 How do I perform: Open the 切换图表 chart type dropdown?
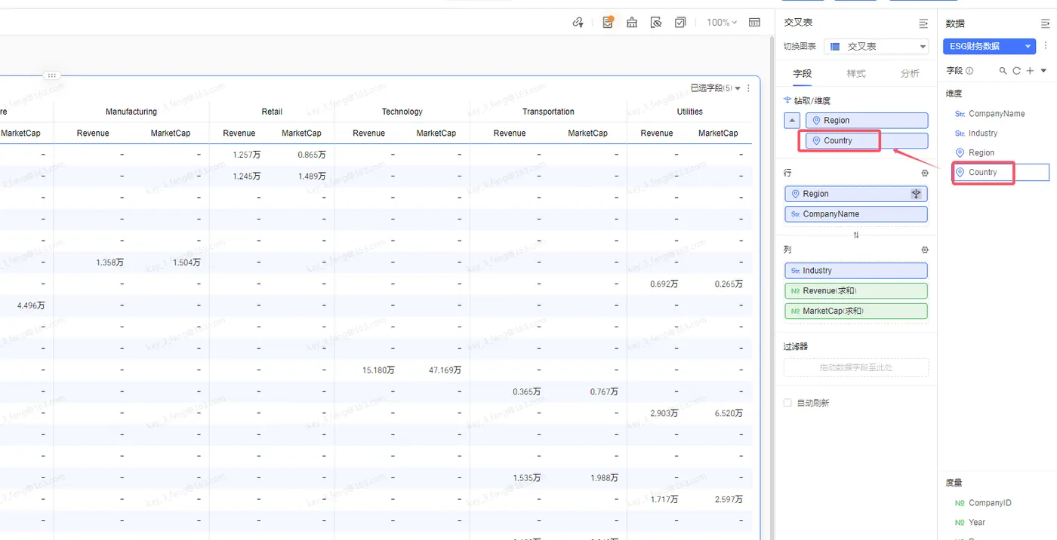click(x=876, y=47)
